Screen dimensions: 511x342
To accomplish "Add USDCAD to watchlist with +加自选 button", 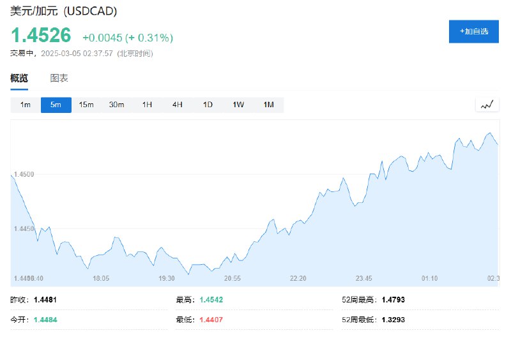I will point(473,31).
